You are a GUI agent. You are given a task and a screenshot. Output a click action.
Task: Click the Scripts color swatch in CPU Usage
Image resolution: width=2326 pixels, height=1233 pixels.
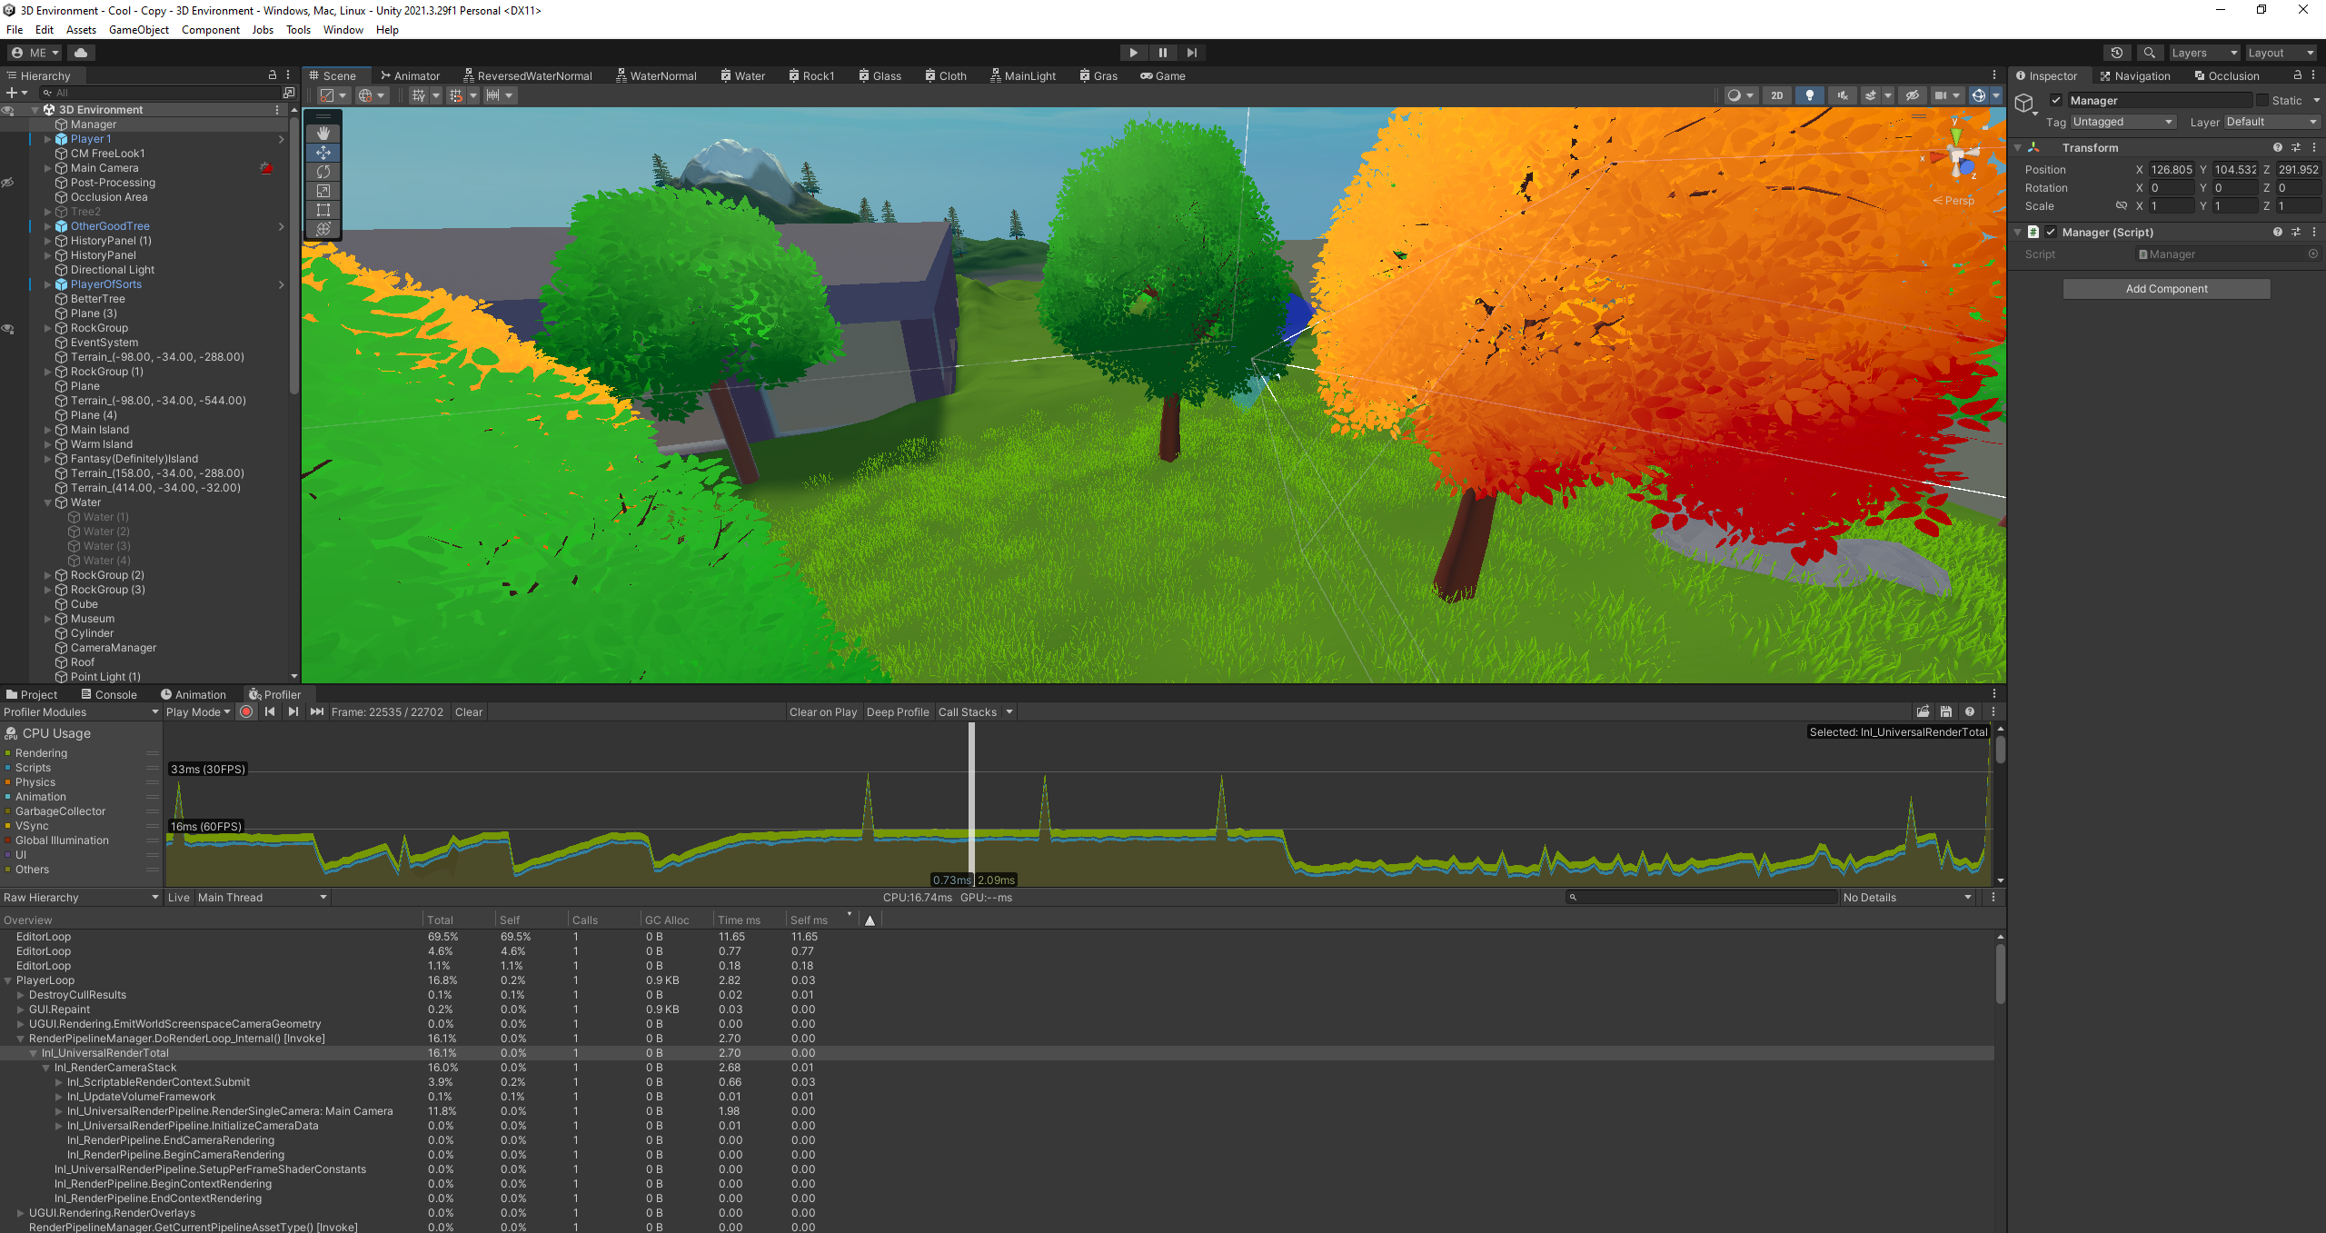click(x=10, y=767)
